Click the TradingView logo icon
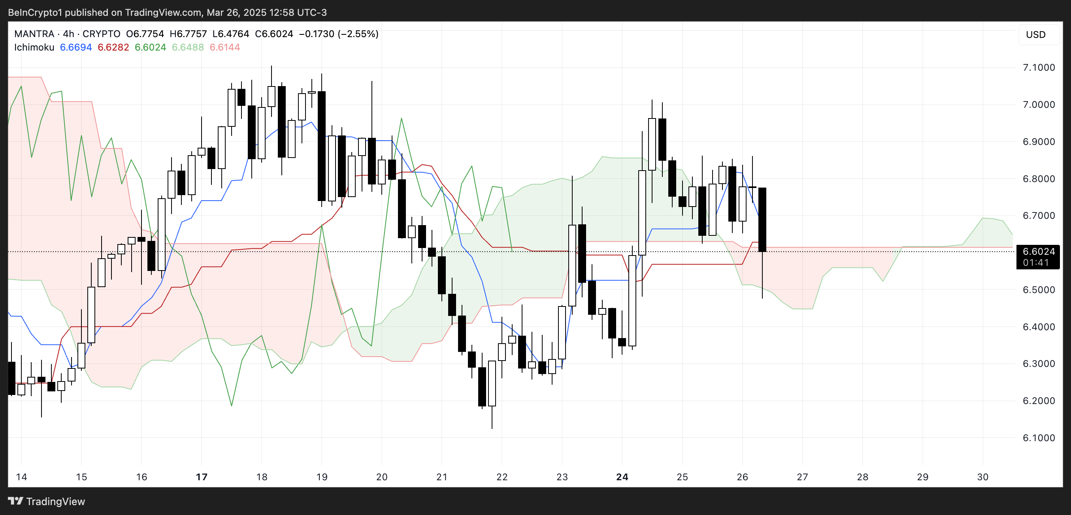Screen dimensions: 1071x515 (15, 501)
